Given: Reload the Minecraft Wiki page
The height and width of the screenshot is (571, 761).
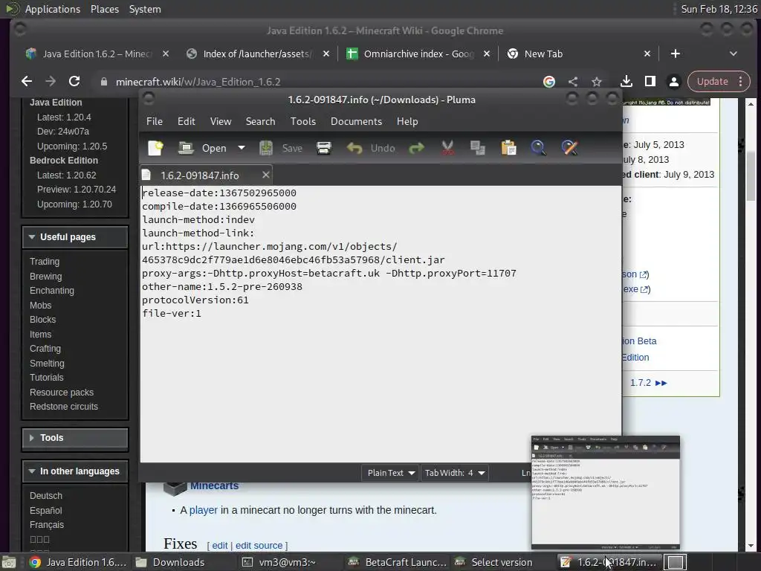Looking at the screenshot, I should coord(74,82).
